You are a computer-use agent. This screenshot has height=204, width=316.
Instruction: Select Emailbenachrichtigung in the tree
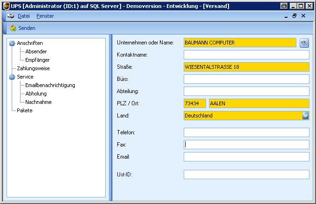[x=50, y=85]
